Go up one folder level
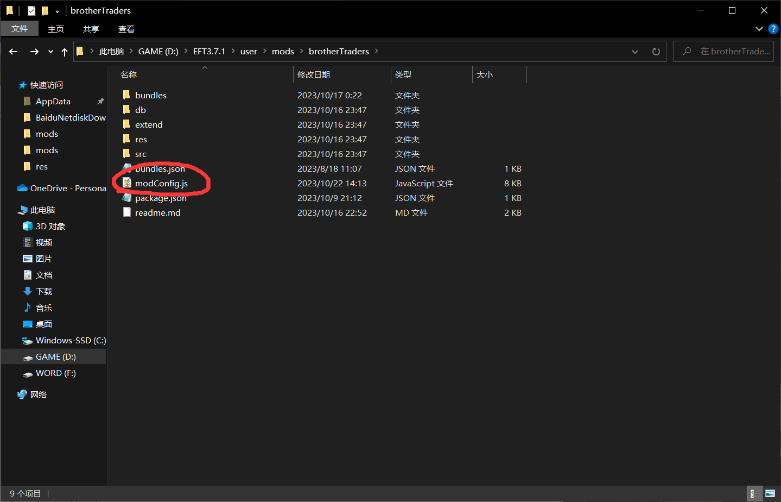Viewport: 781px width, 502px height. [65, 52]
